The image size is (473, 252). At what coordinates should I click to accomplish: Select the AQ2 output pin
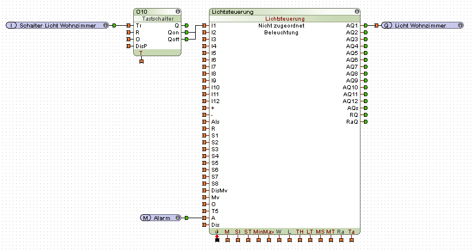click(366, 33)
